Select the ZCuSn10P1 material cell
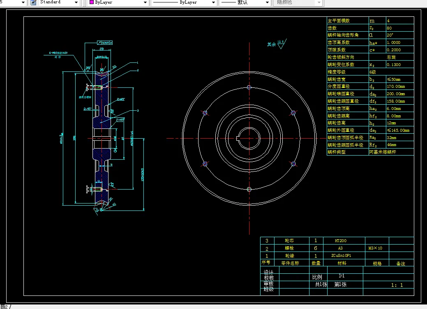Screen dimensions: 427x309 pyautogui.click(x=341, y=256)
